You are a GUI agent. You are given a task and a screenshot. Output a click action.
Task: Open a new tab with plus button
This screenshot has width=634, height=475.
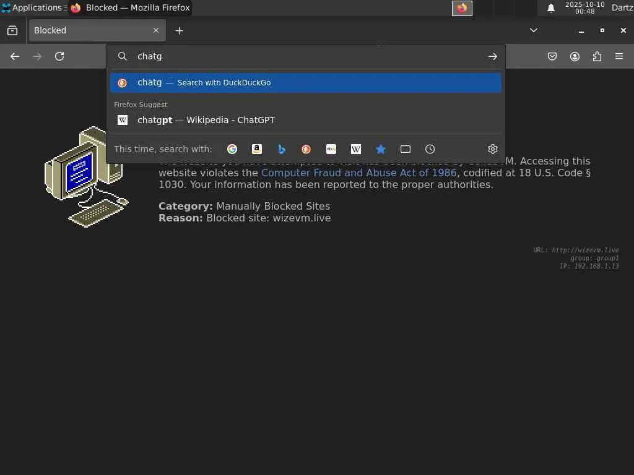pos(179,31)
